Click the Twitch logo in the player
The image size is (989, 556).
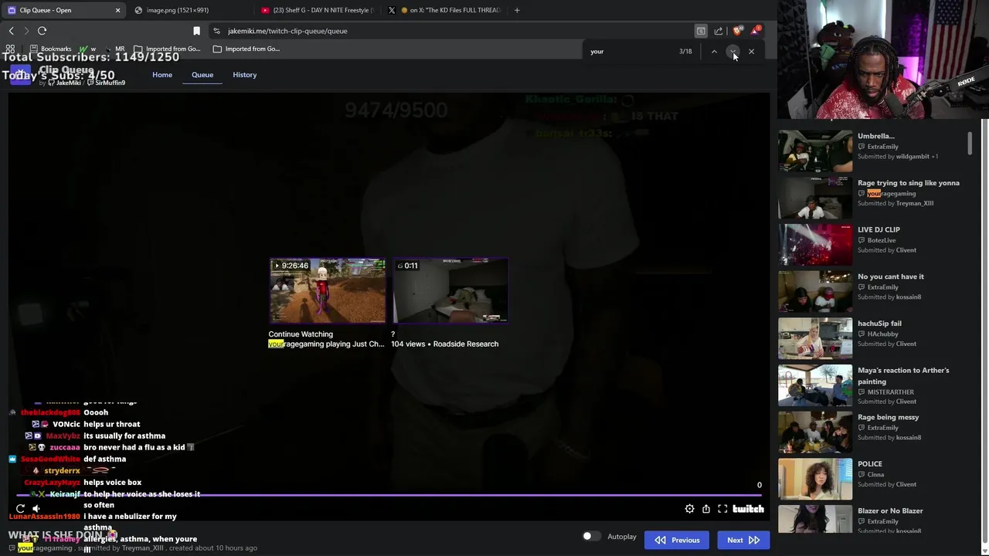[748, 509]
